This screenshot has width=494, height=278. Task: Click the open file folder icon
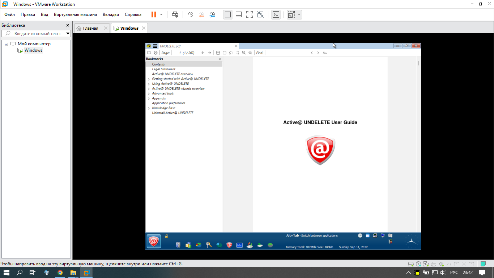(x=149, y=53)
